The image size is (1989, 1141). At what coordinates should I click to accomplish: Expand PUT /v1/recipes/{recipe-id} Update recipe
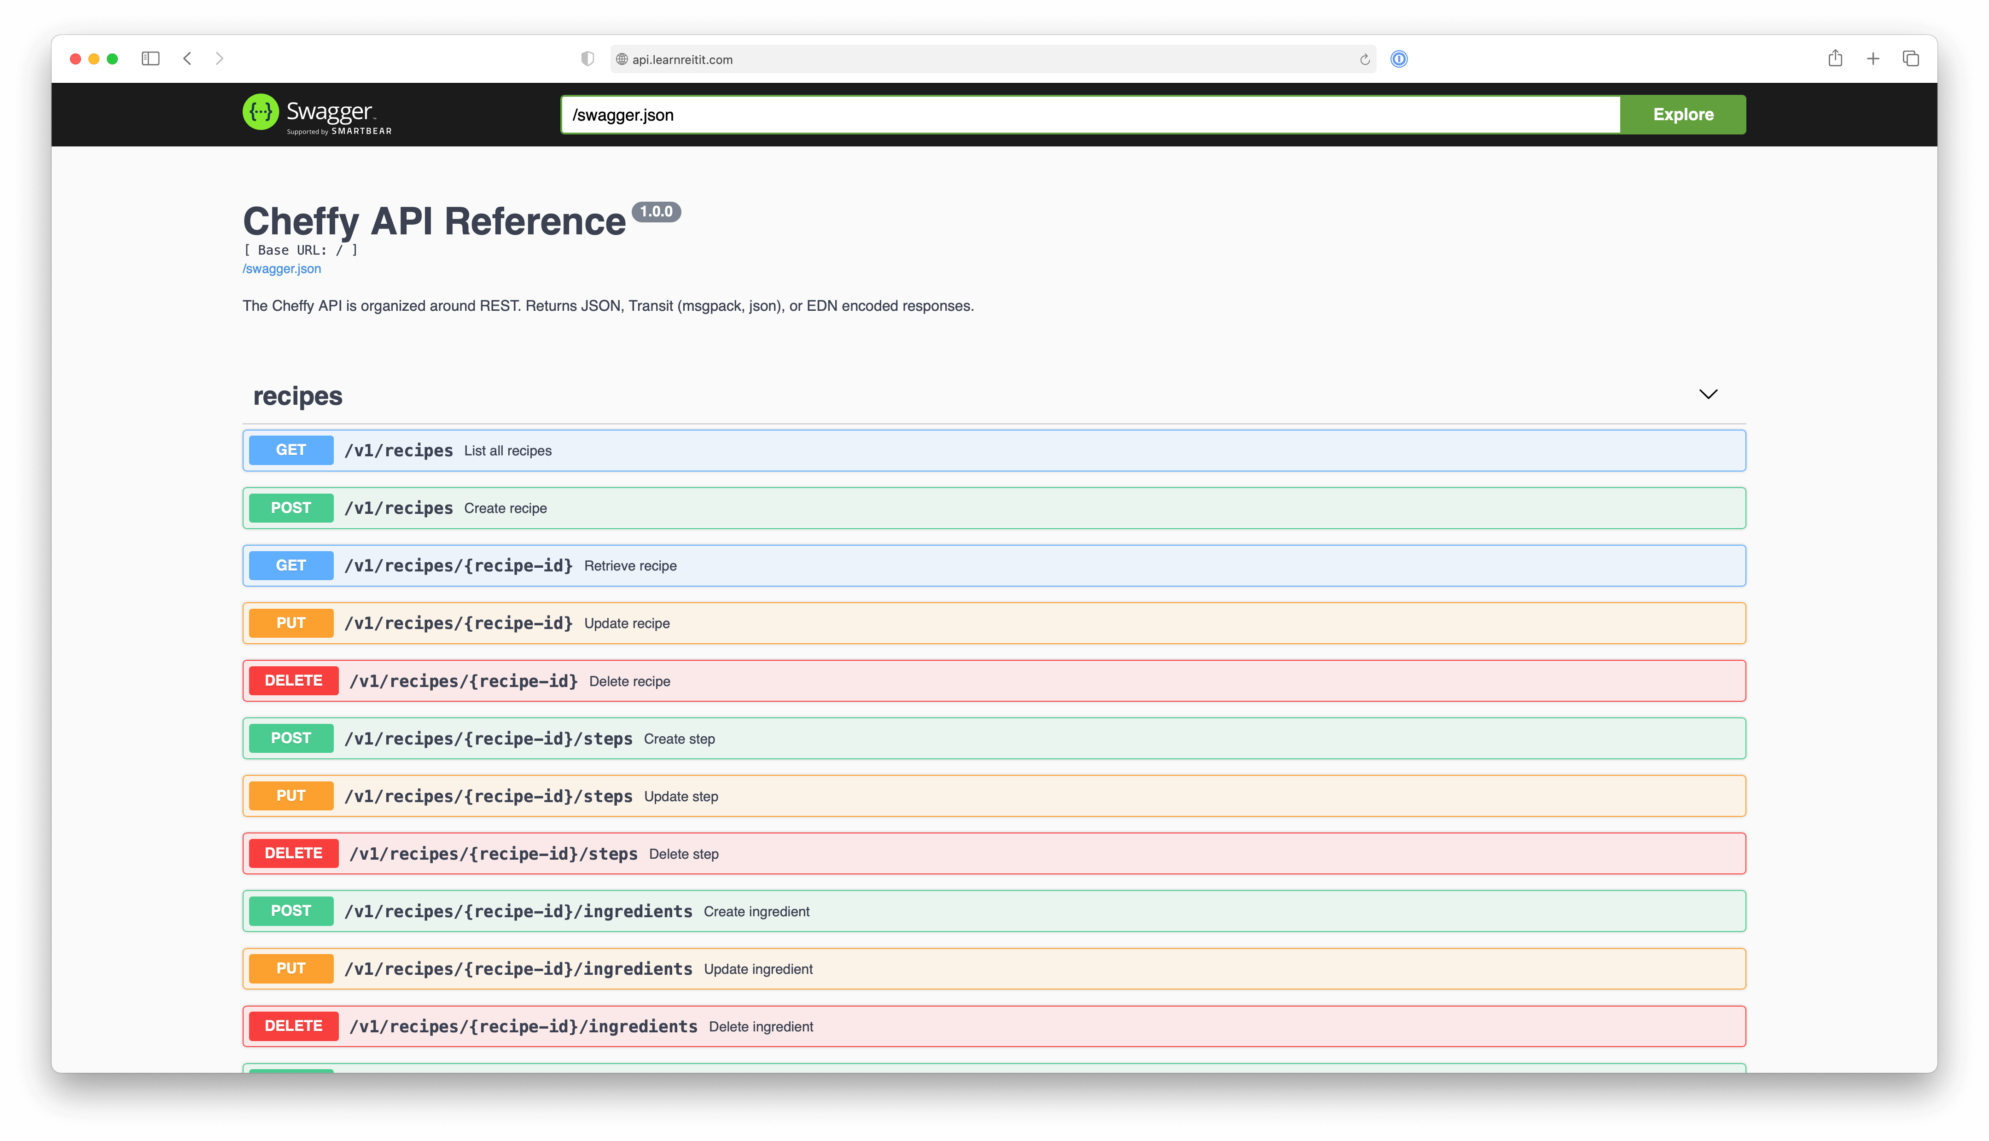tap(994, 623)
